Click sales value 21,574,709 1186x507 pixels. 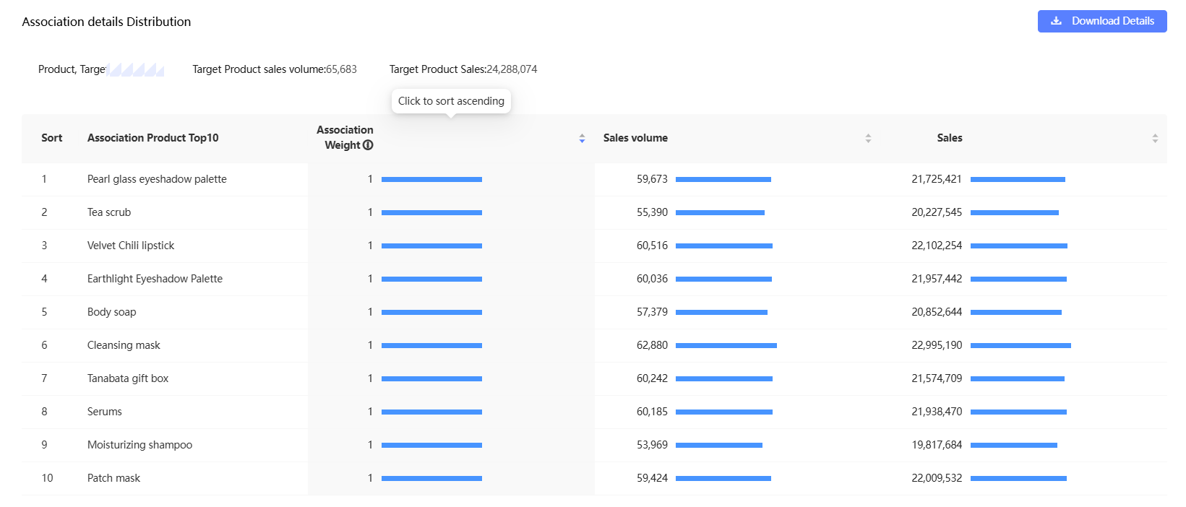[x=937, y=378]
